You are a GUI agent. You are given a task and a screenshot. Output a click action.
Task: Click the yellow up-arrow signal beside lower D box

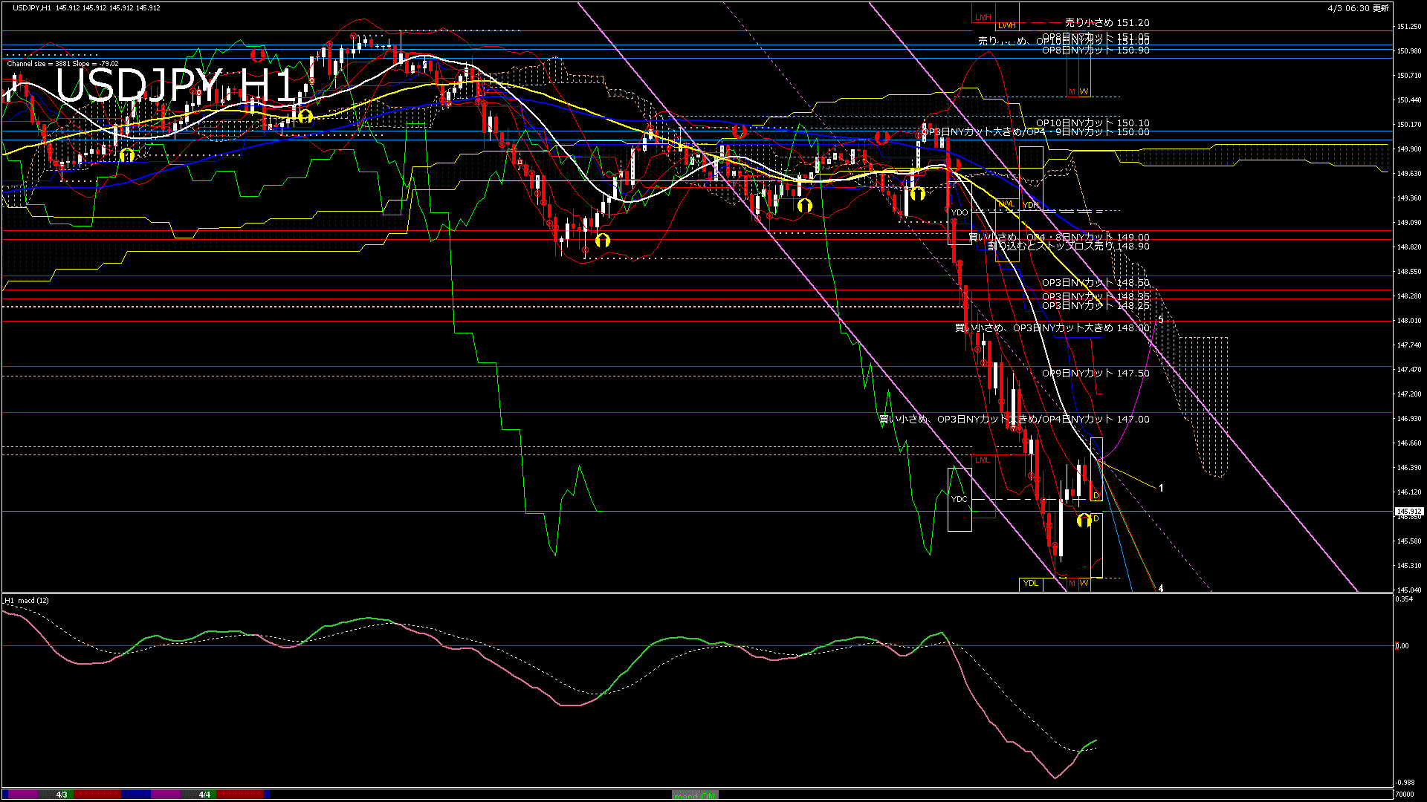1084,520
